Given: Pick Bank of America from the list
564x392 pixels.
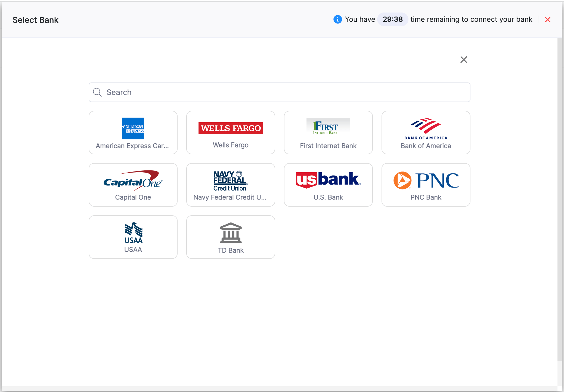Looking at the screenshot, I should pos(426,133).
